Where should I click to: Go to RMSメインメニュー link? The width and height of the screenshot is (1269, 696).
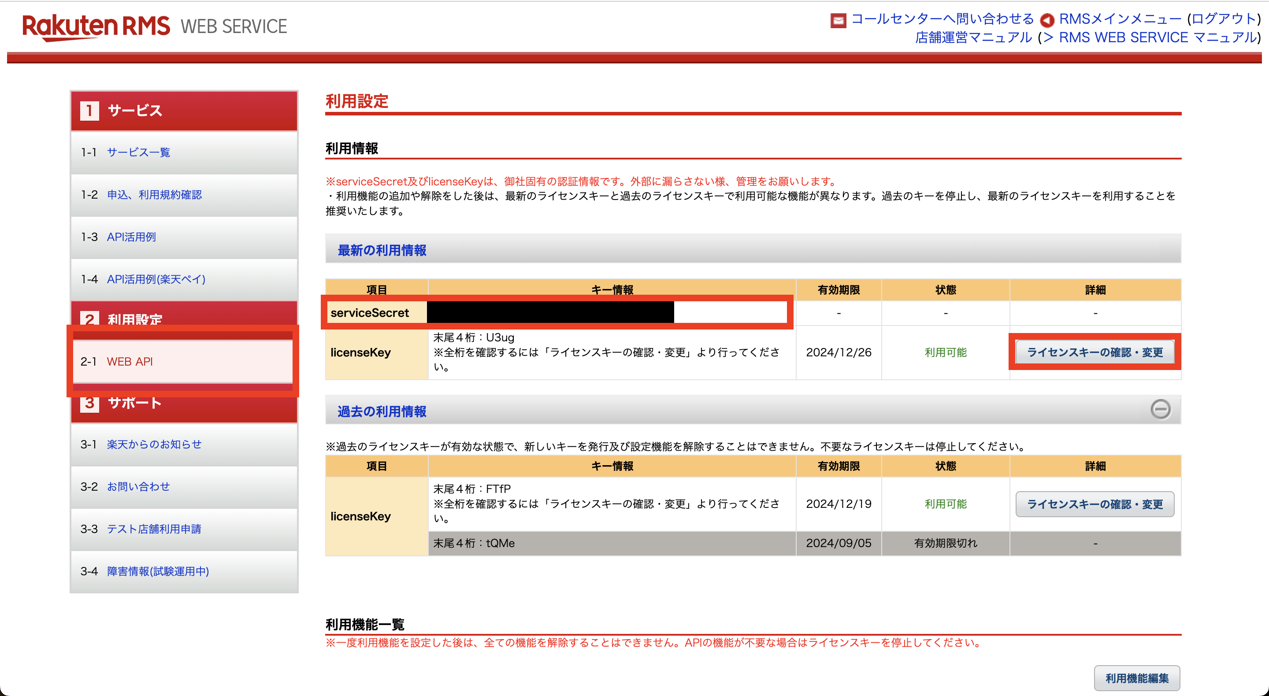click(x=1120, y=19)
